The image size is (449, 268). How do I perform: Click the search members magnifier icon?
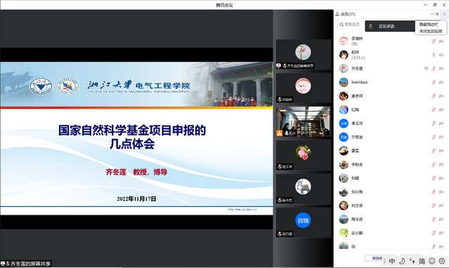pyautogui.click(x=341, y=25)
